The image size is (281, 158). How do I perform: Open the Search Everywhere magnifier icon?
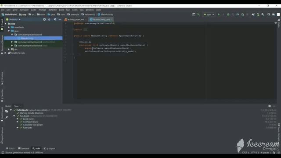pyautogui.click(x=269, y=14)
